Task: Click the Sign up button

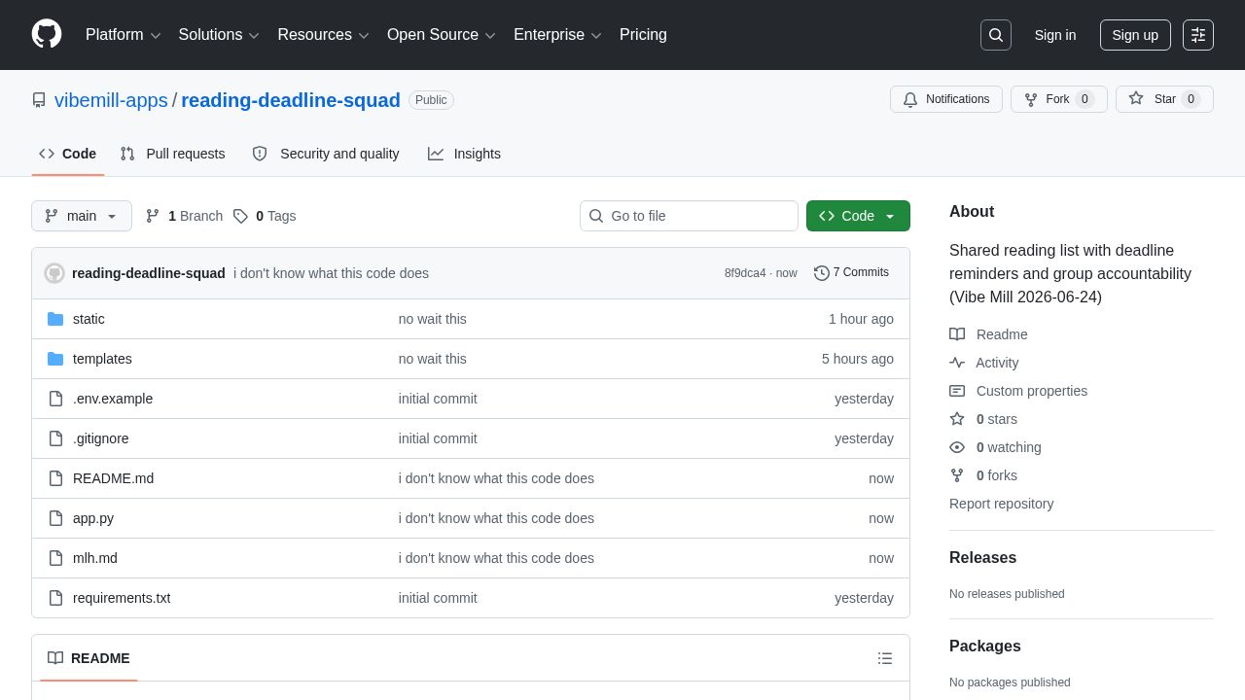Action: (1135, 35)
